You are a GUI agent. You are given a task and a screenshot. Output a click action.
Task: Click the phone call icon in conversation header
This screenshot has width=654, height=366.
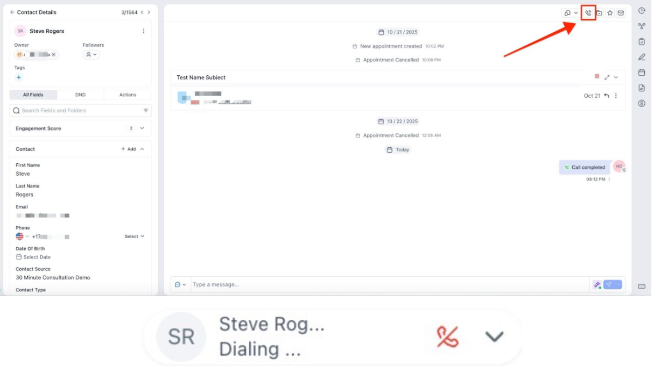tap(588, 13)
